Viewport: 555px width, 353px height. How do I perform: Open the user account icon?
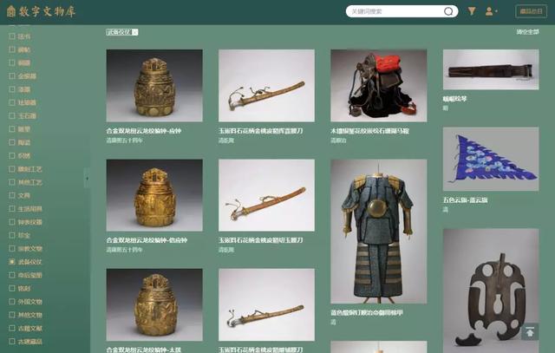pos(489,11)
